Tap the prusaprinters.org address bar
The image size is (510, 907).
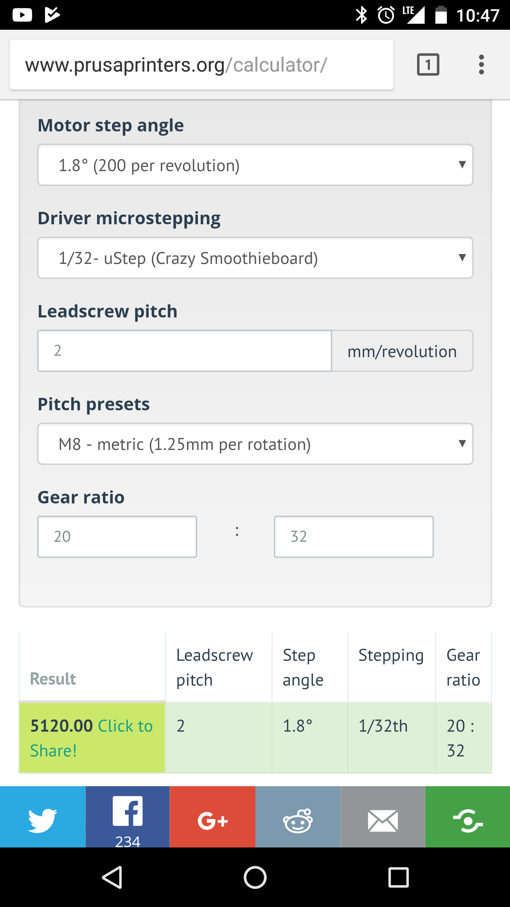point(202,64)
